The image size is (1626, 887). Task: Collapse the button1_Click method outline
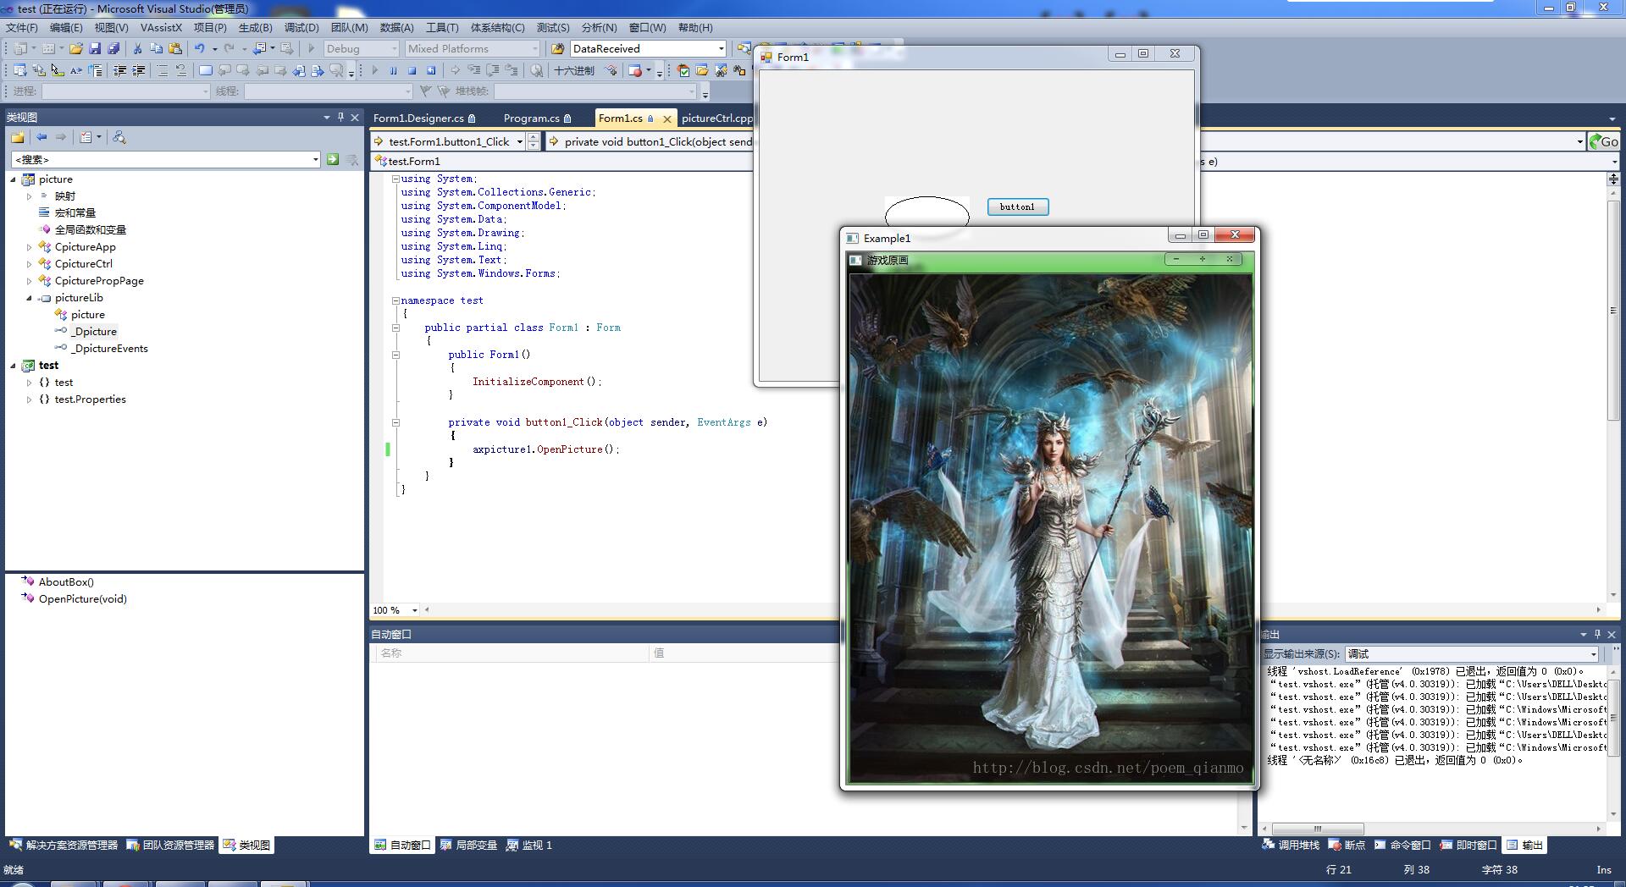click(x=395, y=422)
